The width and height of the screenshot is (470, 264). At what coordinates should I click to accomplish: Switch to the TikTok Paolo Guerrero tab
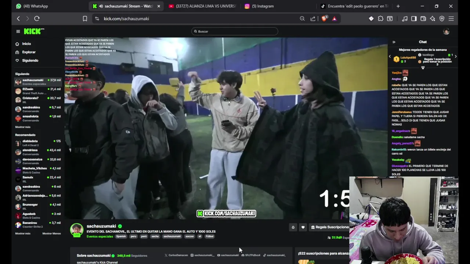click(354, 6)
